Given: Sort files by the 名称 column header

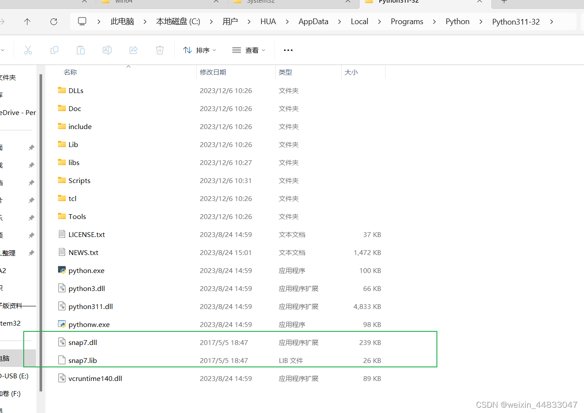Looking at the screenshot, I should coord(70,72).
